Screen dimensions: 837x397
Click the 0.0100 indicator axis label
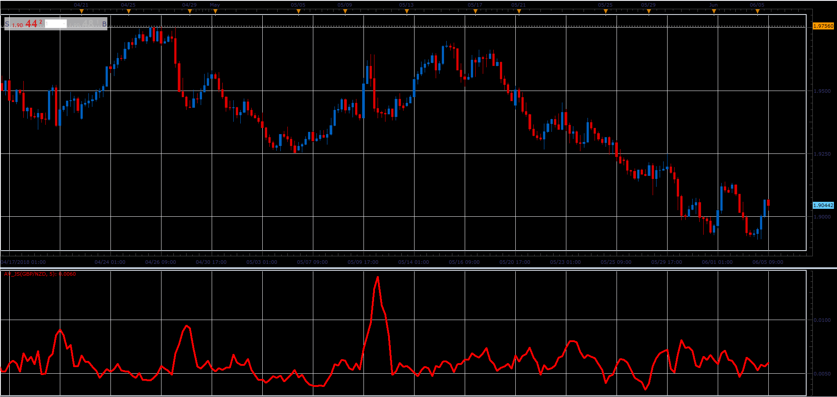click(x=822, y=320)
